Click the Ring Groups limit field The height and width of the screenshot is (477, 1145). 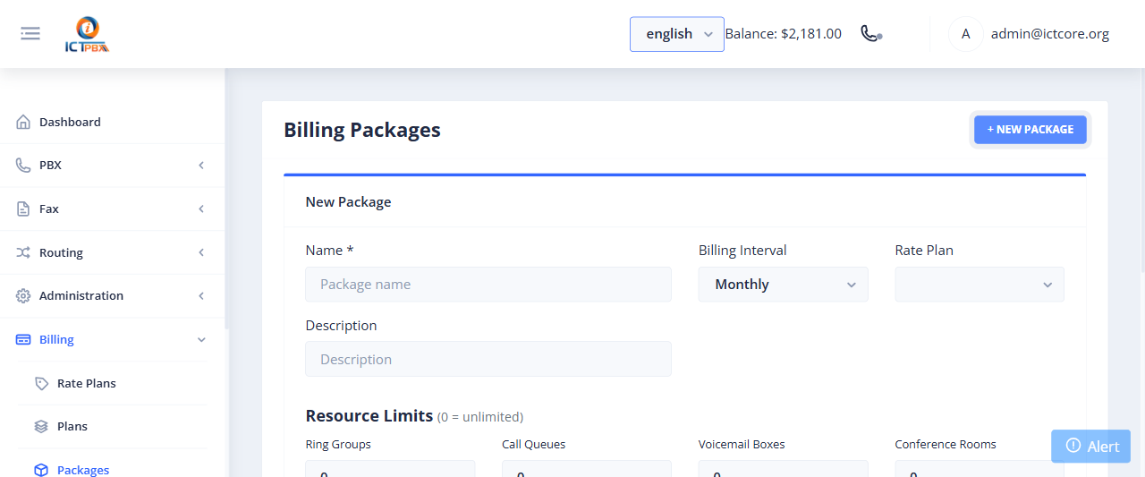pos(390,469)
